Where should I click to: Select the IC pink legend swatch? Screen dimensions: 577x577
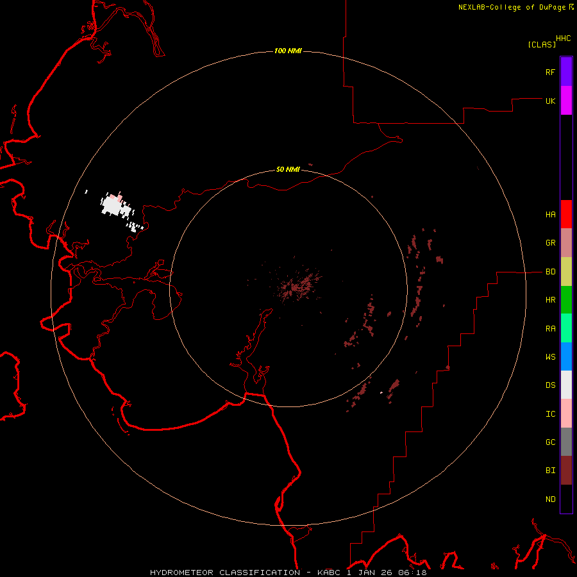566,414
